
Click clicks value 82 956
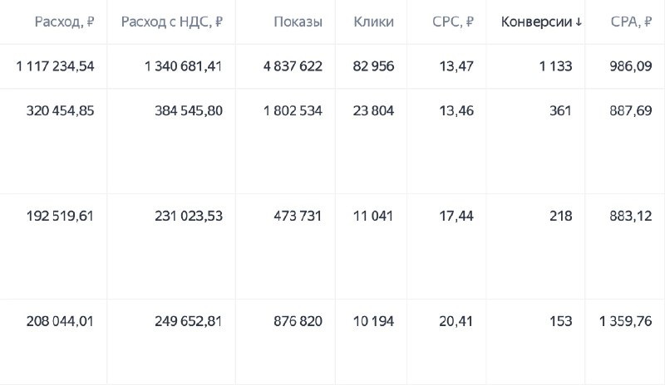point(373,66)
